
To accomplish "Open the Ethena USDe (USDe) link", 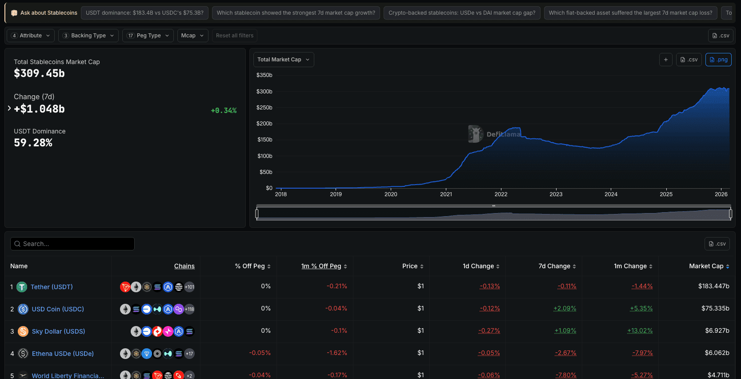I will tap(63, 354).
